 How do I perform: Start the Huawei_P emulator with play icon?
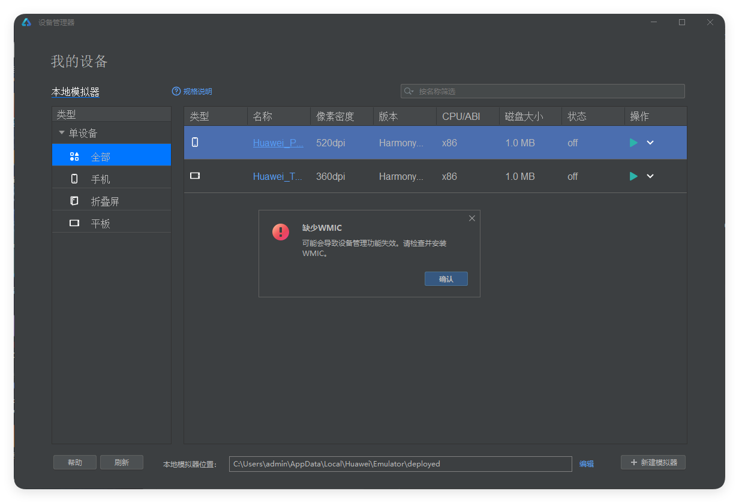click(633, 143)
